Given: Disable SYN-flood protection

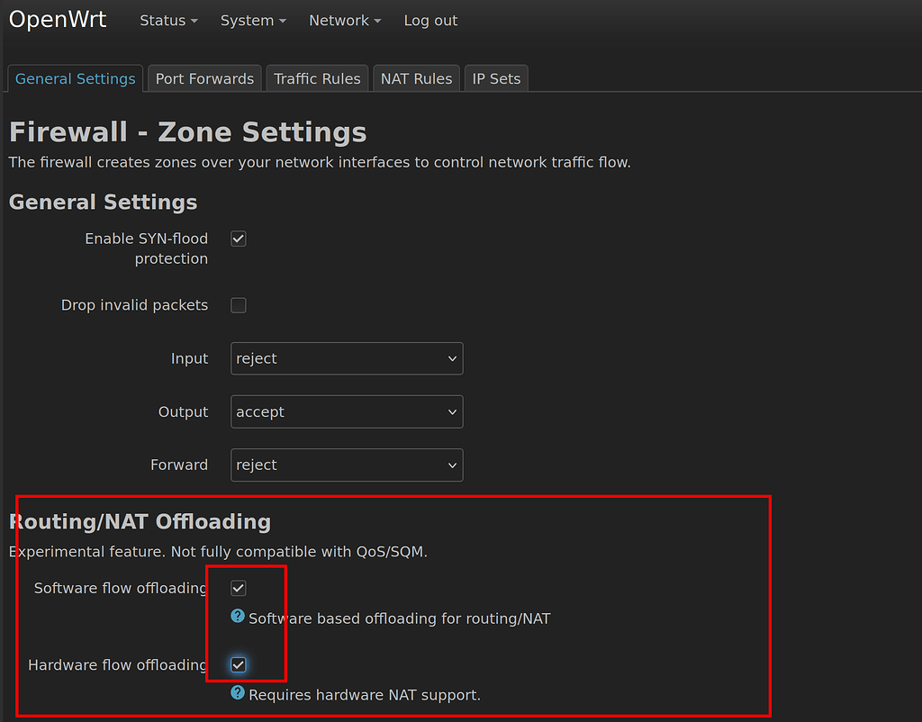Looking at the screenshot, I should pyautogui.click(x=238, y=238).
